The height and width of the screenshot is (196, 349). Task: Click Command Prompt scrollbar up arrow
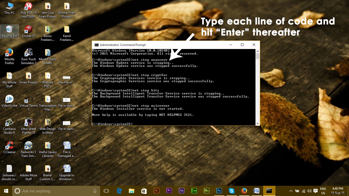[x=258, y=51]
